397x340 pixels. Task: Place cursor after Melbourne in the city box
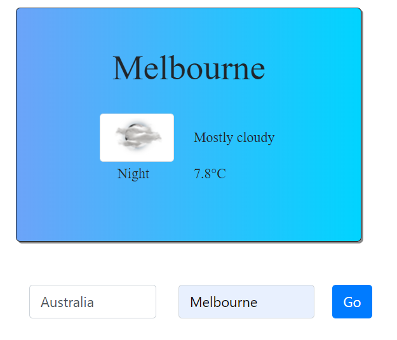[x=258, y=302]
